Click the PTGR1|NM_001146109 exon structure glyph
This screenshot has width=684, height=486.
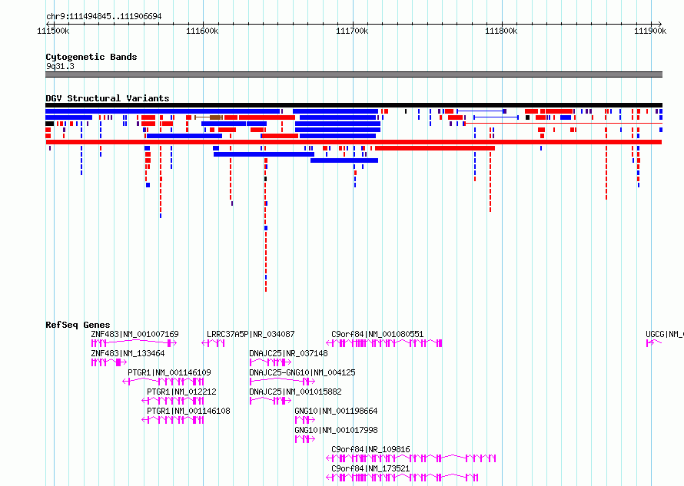(x=163, y=382)
